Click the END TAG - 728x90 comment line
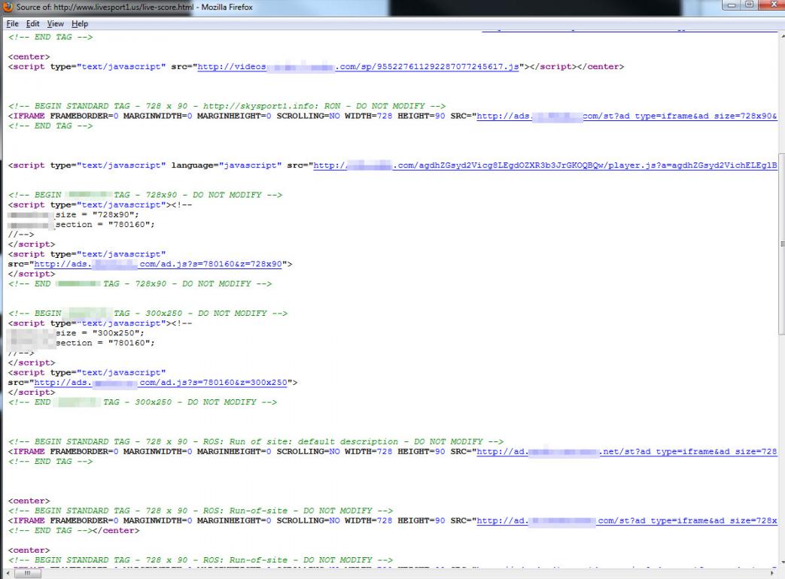This screenshot has height=579, width=785. point(140,284)
